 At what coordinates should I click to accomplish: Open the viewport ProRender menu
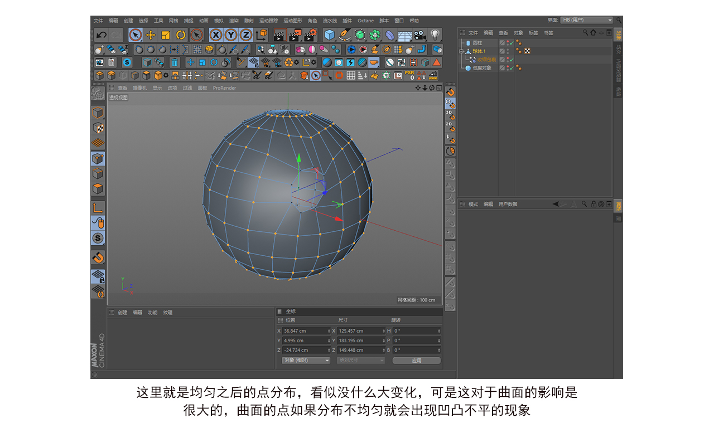225,88
